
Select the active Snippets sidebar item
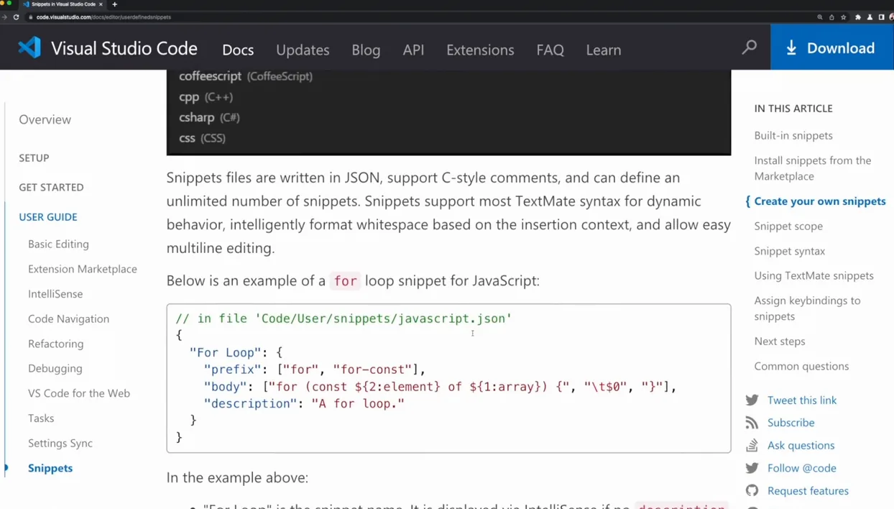pos(50,468)
